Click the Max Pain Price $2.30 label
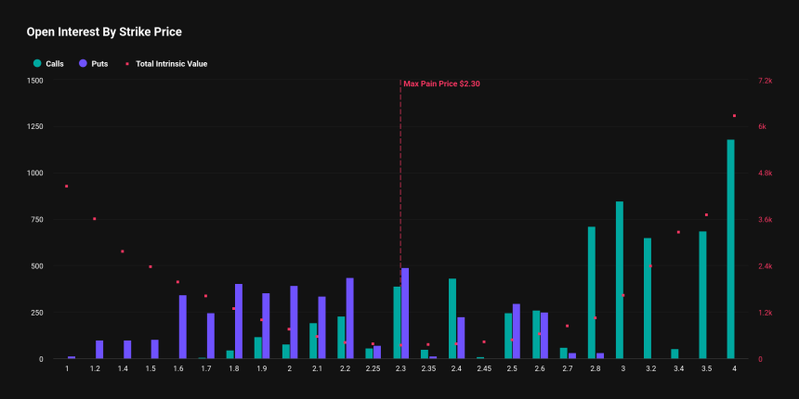The height and width of the screenshot is (399, 799). click(442, 84)
